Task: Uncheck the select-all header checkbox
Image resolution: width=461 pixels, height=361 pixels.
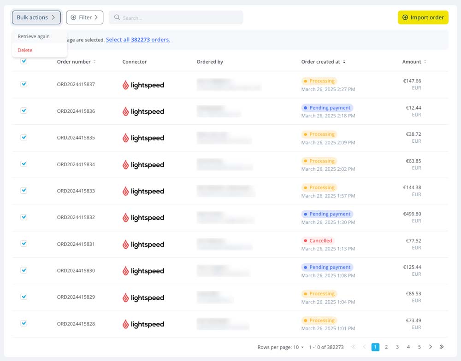Action: [x=24, y=61]
